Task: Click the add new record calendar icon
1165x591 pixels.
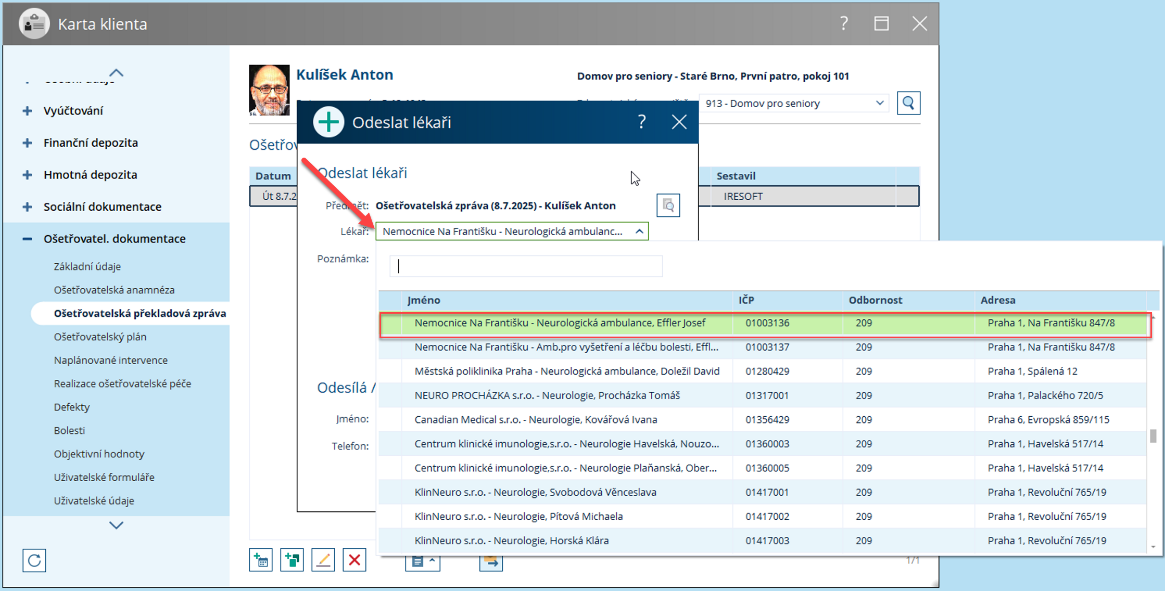Action: point(261,560)
